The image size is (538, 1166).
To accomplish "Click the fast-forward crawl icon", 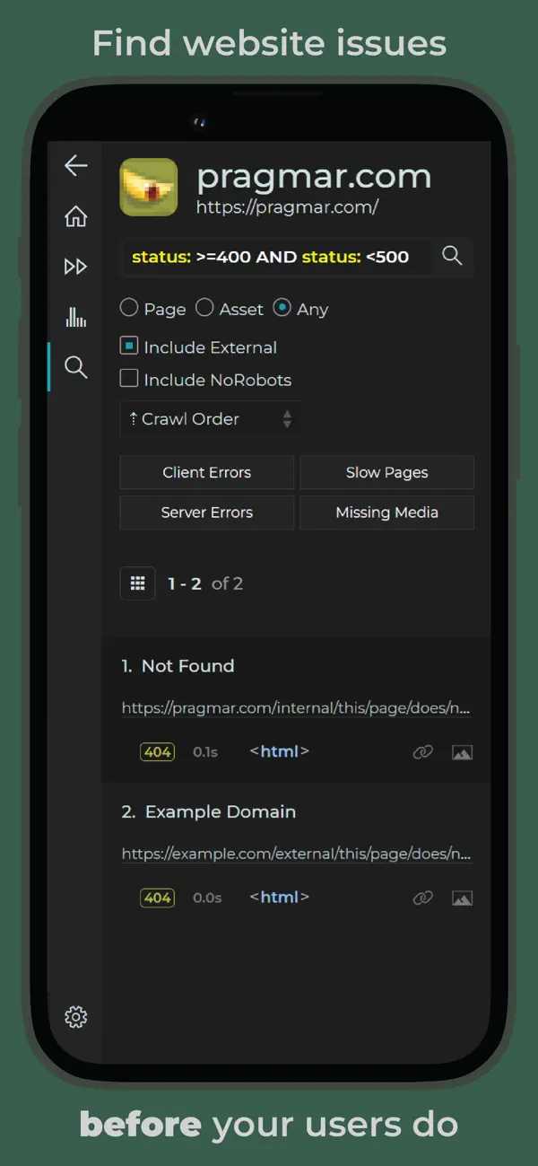I will (76, 267).
